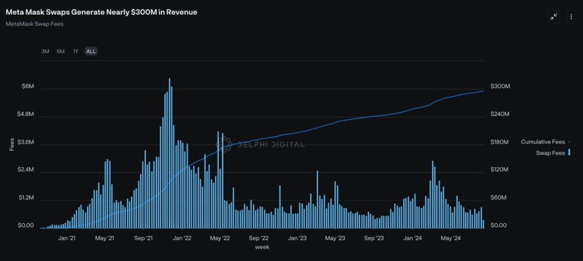
Task: Click the Swap Fees bar marker in legend
Action: coord(570,153)
